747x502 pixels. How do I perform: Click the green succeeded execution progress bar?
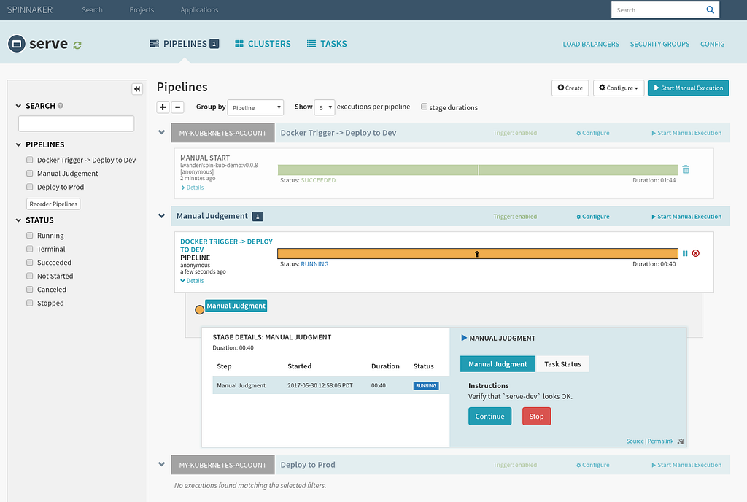(478, 170)
